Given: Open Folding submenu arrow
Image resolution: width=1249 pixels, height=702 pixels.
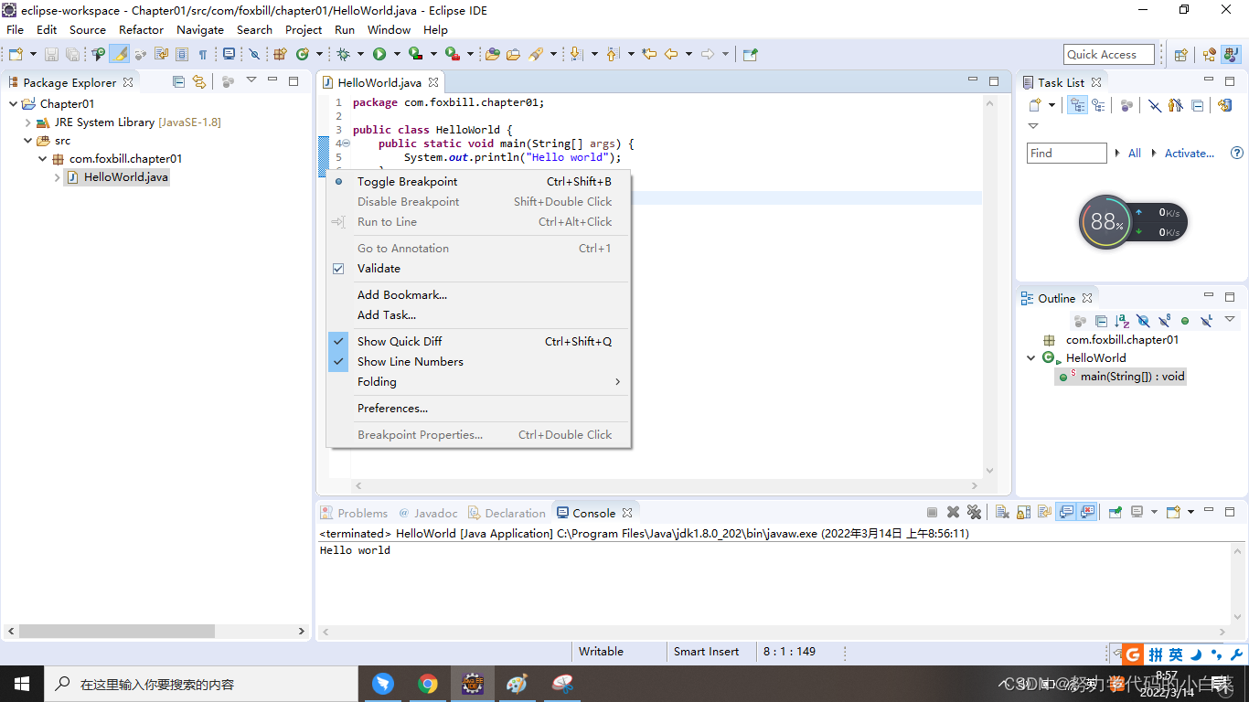Looking at the screenshot, I should (617, 382).
